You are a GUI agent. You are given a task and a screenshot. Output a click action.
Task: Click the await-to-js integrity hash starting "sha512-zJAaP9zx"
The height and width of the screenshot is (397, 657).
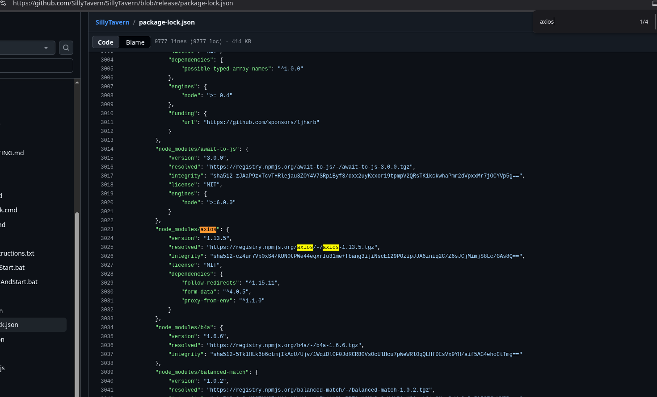tap(366, 176)
